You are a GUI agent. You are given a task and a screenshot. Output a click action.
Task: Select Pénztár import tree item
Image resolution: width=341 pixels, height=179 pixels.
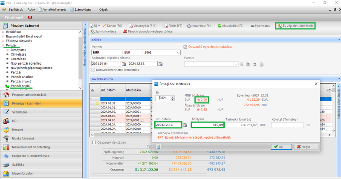(x=20, y=81)
